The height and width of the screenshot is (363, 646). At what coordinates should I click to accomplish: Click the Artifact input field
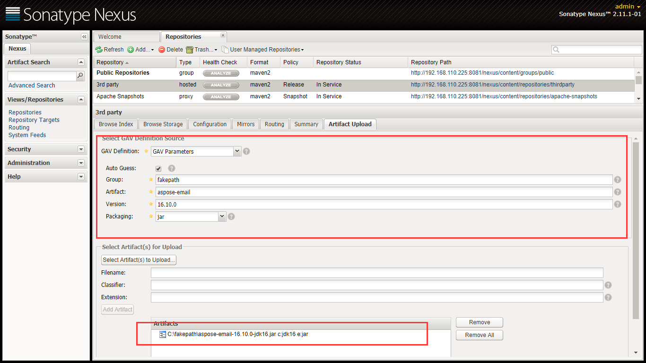[x=384, y=192]
